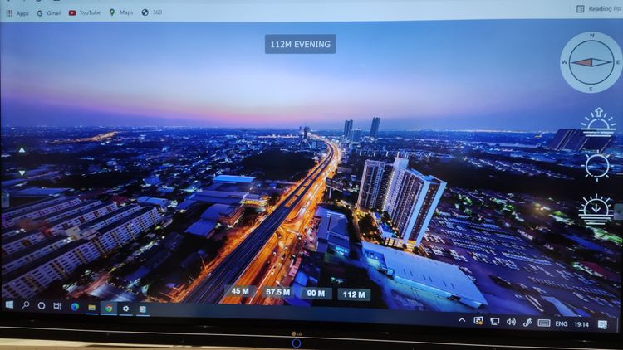The width and height of the screenshot is (623, 350).
Task: Open the Gmail bookmark
Action: [48, 13]
